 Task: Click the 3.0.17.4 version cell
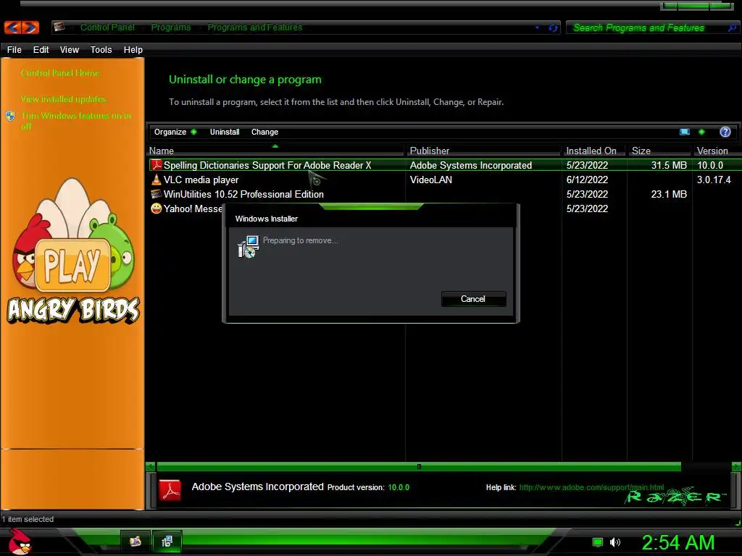tap(714, 180)
